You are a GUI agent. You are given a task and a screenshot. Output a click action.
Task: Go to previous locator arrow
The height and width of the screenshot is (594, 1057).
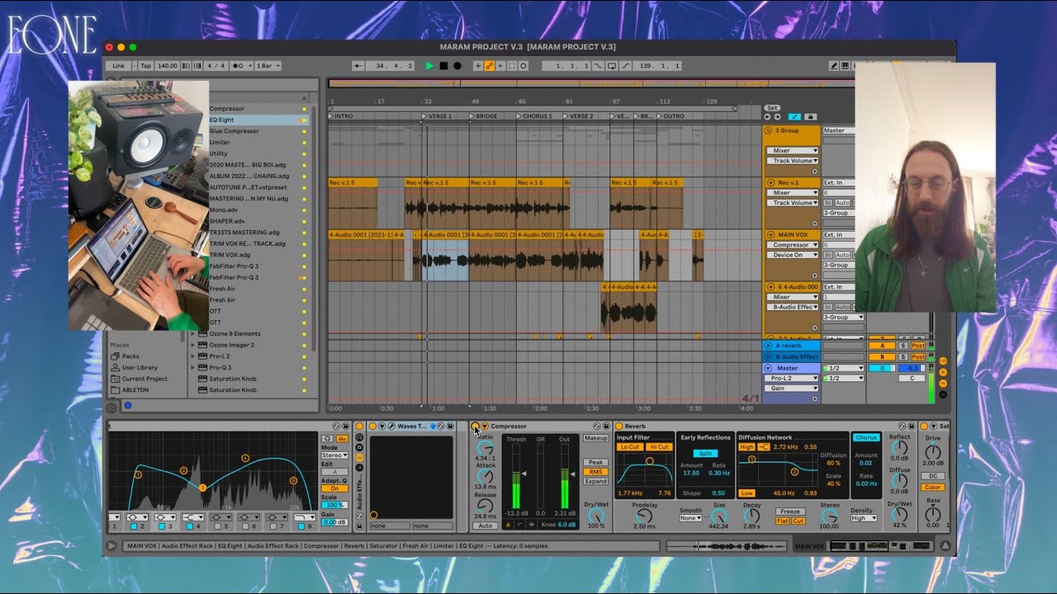767,117
